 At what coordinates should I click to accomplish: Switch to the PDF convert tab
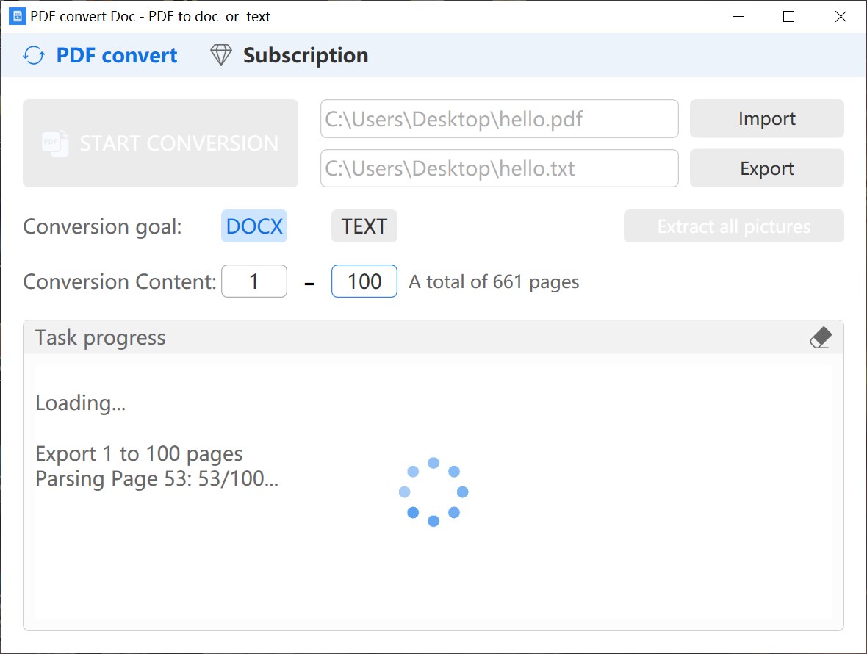click(116, 56)
